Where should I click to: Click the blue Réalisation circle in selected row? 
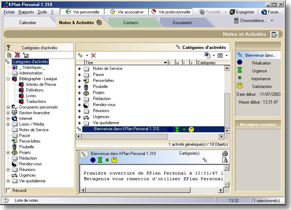click(x=170, y=129)
